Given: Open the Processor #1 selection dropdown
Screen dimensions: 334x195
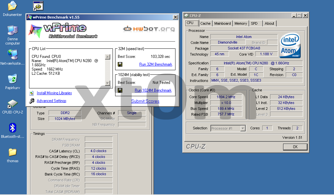Looking at the screenshot, I should click(x=243, y=128).
